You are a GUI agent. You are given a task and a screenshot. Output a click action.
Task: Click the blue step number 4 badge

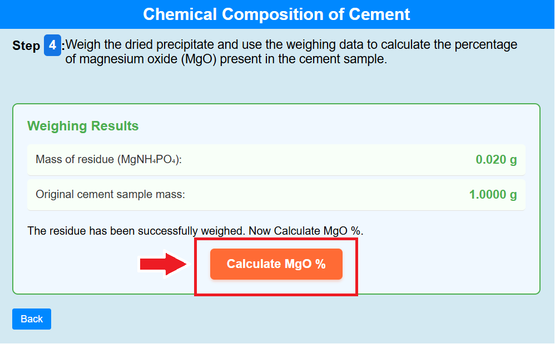tap(52, 45)
